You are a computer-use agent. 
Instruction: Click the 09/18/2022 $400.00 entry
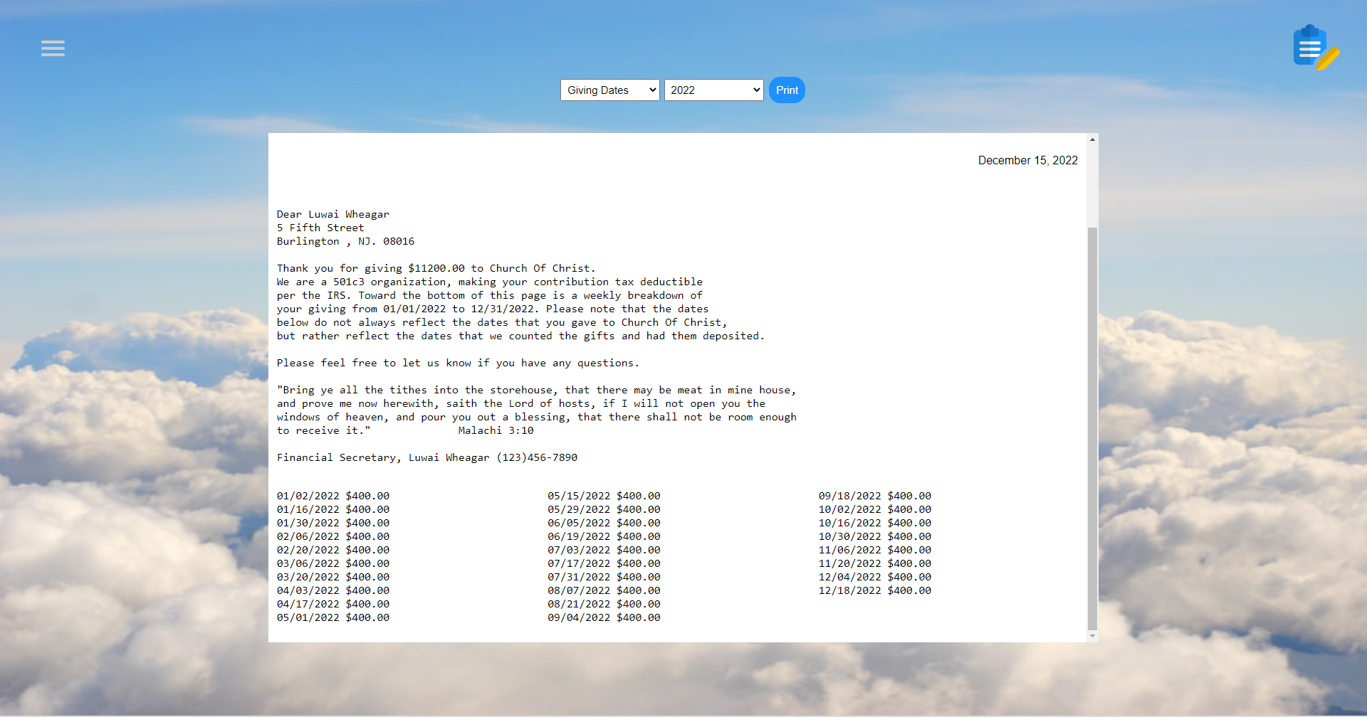tap(875, 496)
